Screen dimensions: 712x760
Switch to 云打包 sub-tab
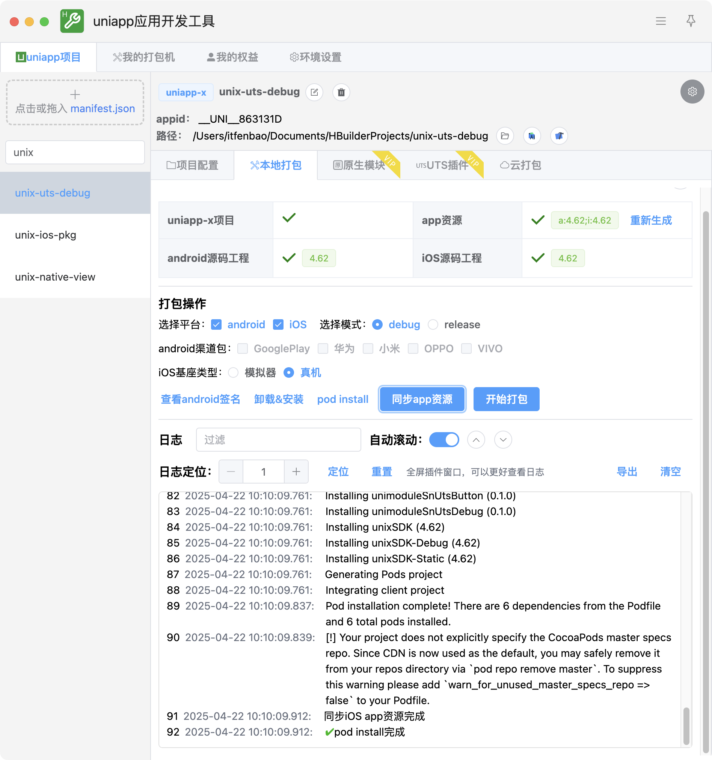(x=520, y=165)
